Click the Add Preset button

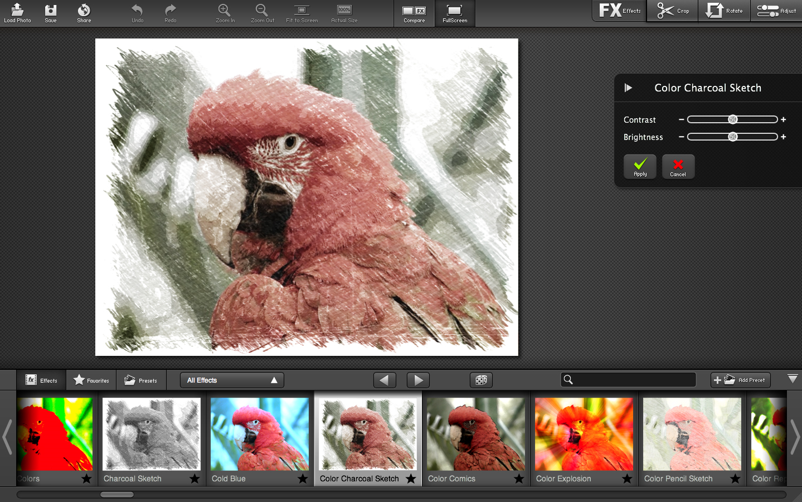pos(740,380)
